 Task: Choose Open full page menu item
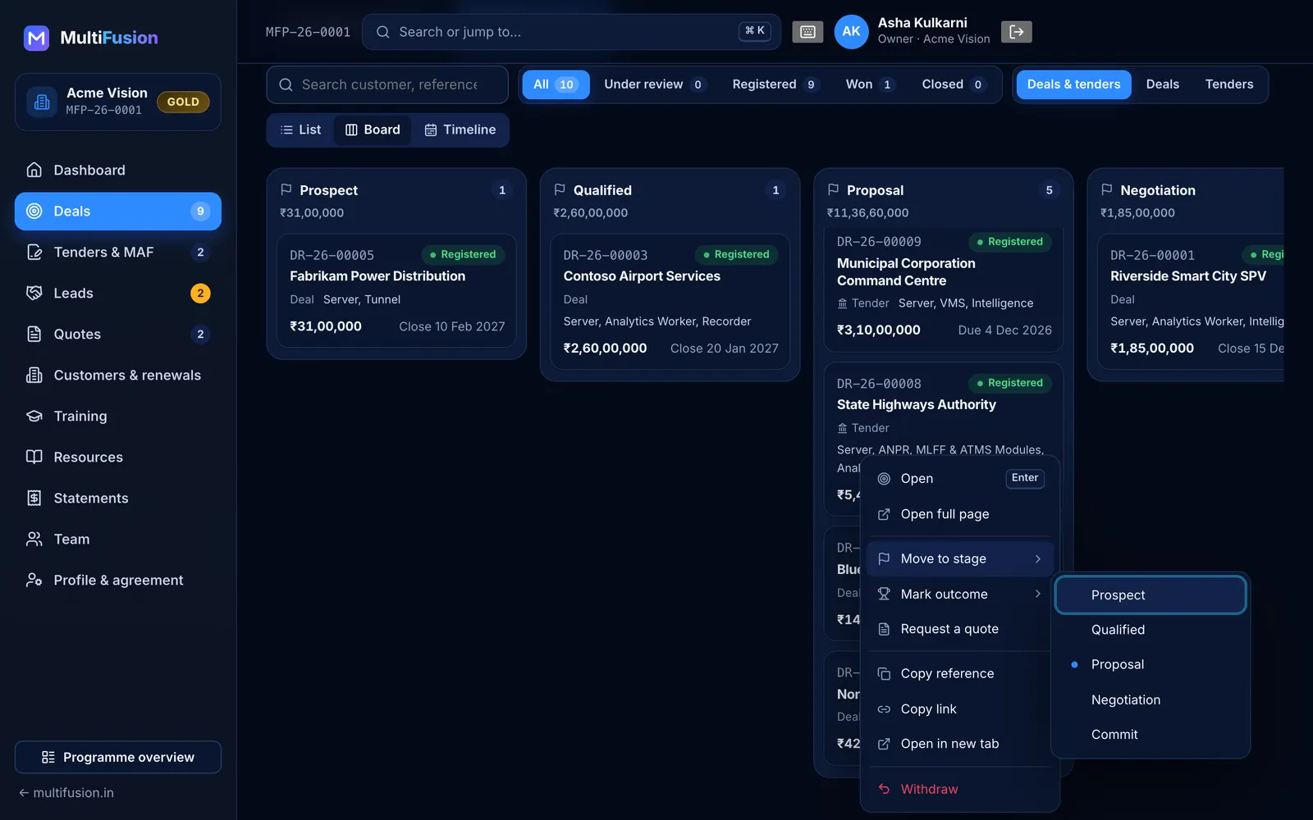[x=960, y=514]
